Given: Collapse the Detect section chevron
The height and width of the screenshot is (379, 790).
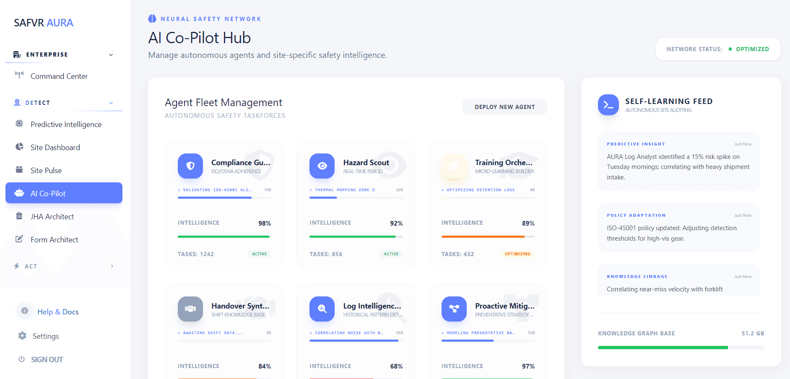Looking at the screenshot, I should click(111, 103).
